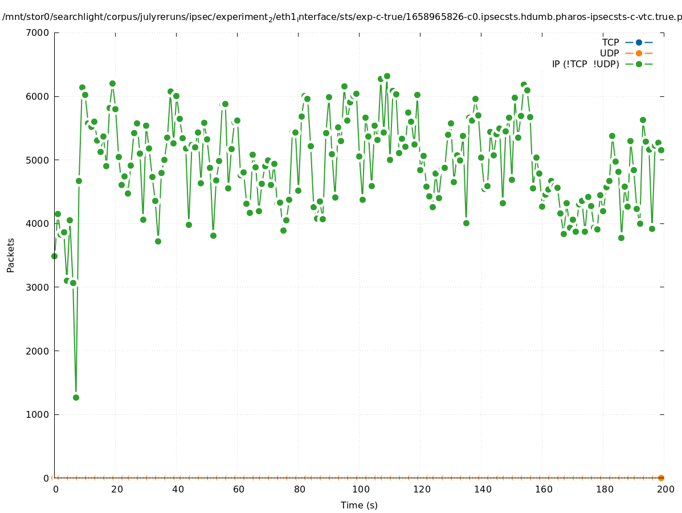The image size is (682, 513).
Task: Click the 200 tick label on x-axis
Action: click(665, 489)
